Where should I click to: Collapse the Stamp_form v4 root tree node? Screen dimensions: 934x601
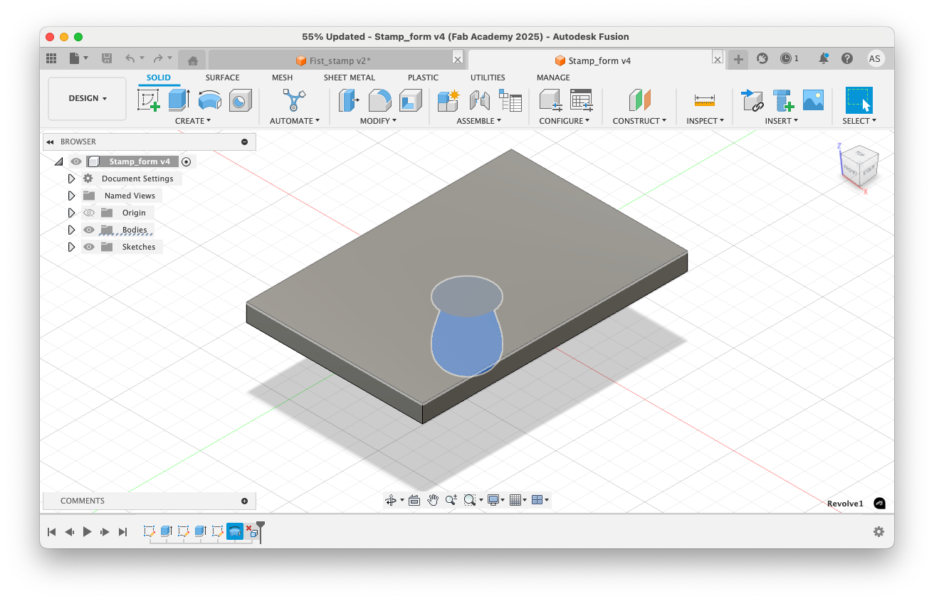(x=59, y=162)
